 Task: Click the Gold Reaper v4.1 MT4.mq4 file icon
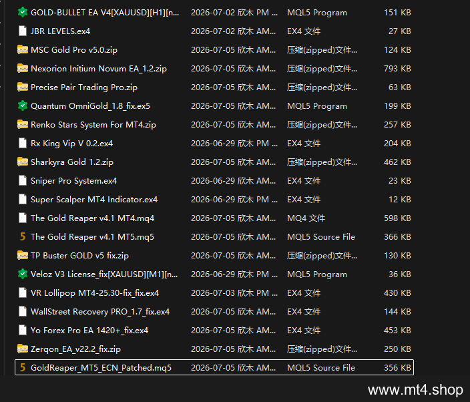click(x=23, y=218)
